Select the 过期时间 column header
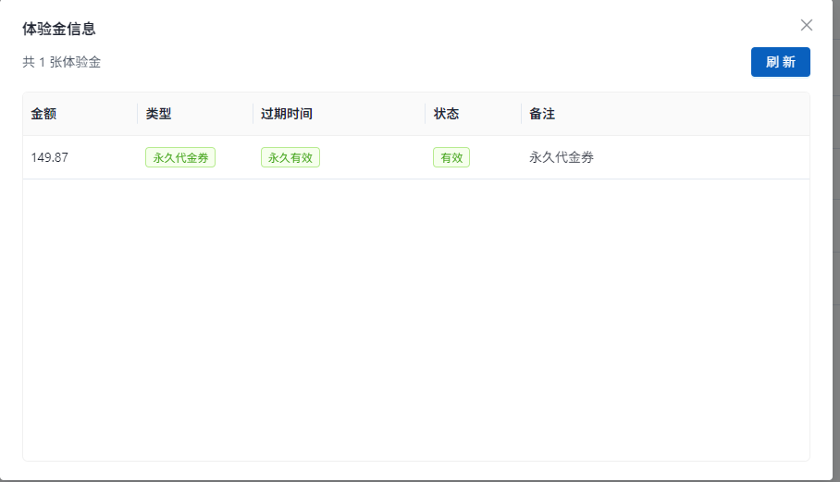Viewport: 840px width, 482px height. point(286,114)
